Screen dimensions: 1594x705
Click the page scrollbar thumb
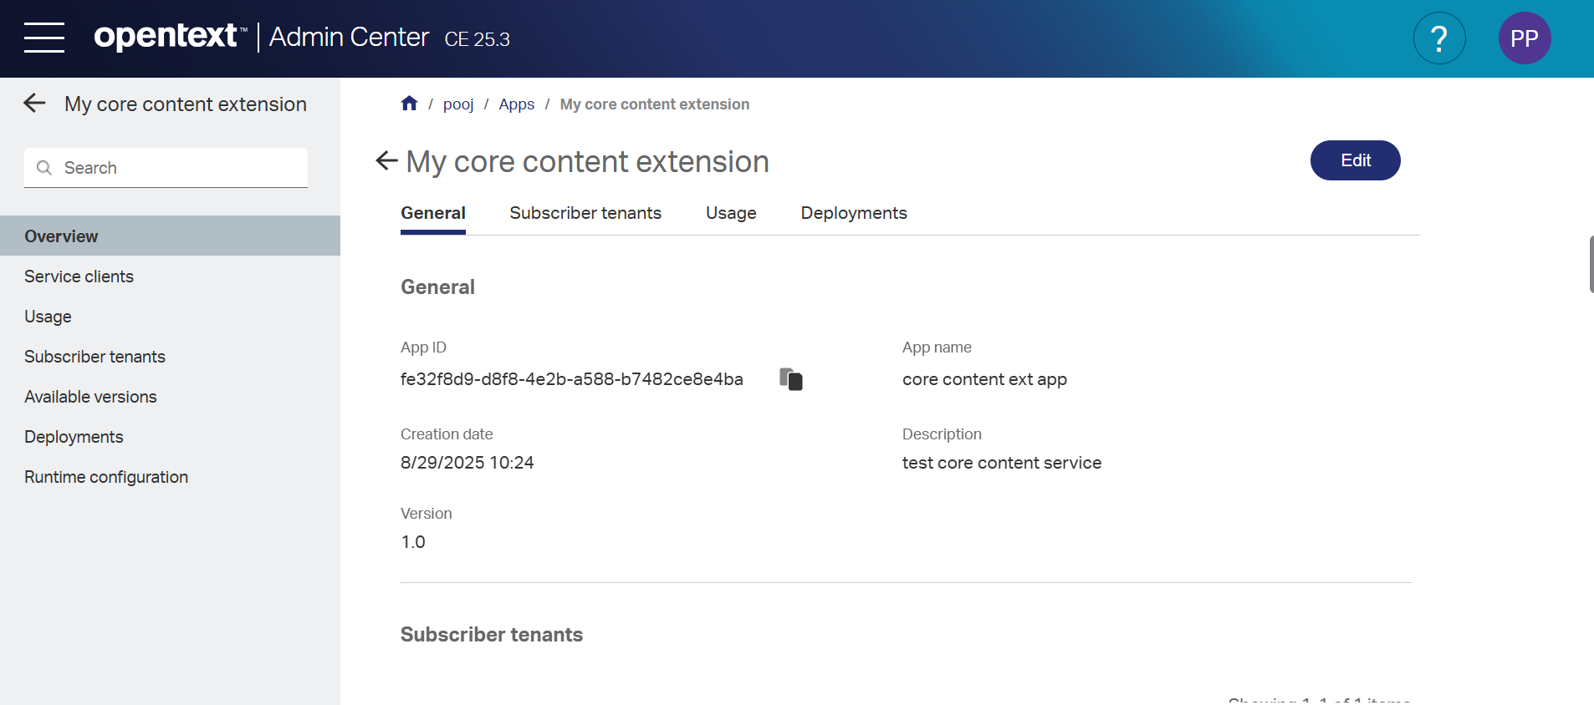tap(1591, 264)
